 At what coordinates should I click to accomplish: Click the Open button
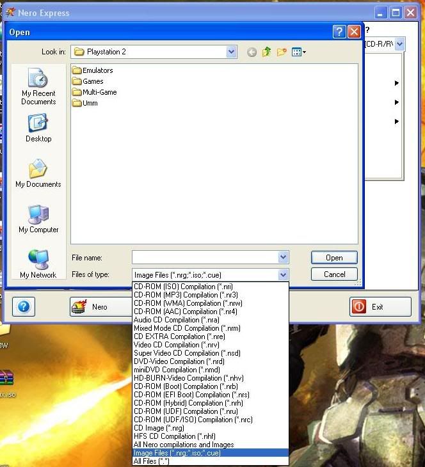[334, 258]
